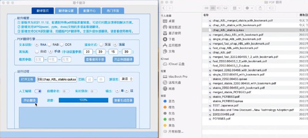This screenshot has width=308, height=138.
Task: Click the file icon of stable_PCF8563.qukaa
Action: [210, 101]
